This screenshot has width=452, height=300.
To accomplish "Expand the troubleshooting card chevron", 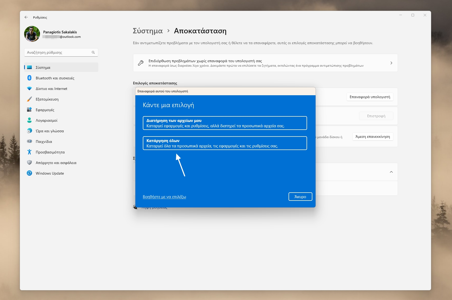I will 391,63.
